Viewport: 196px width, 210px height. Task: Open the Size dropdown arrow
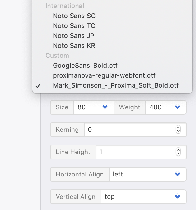click(x=105, y=107)
